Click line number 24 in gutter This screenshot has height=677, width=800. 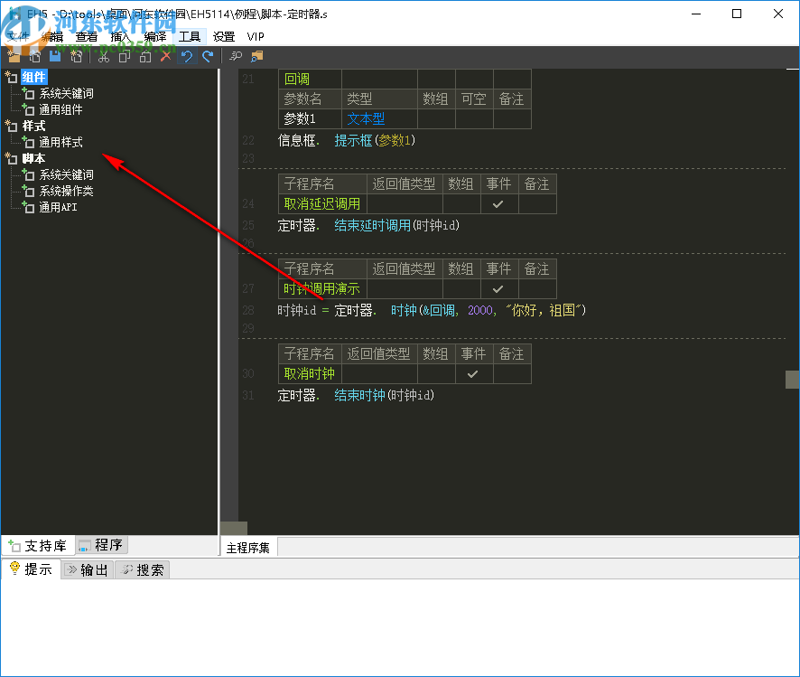248,203
